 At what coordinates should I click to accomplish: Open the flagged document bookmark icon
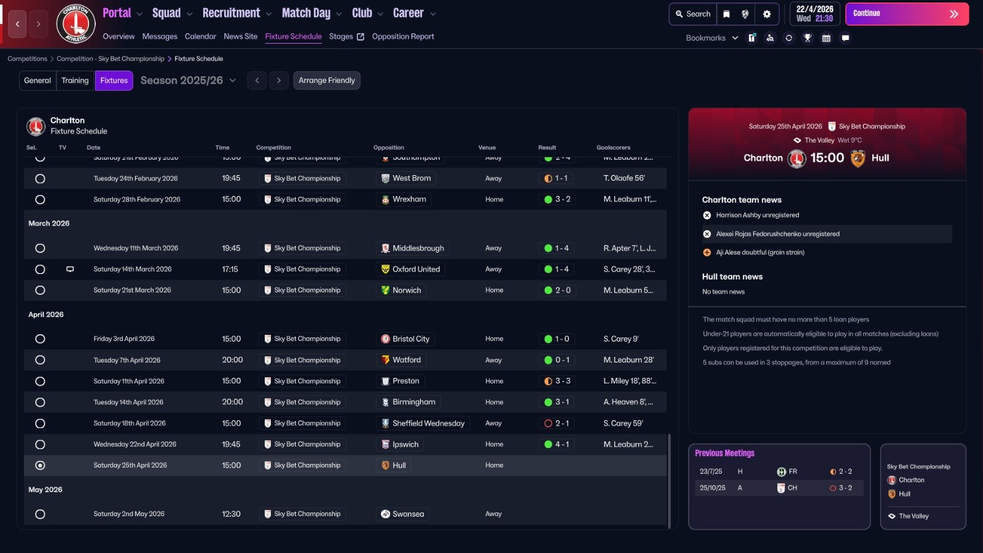click(x=751, y=38)
